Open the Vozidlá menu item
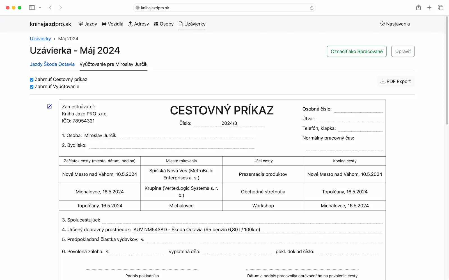Image resolution: width=449 pixels, height=280 pixels. tap(112, 24)
